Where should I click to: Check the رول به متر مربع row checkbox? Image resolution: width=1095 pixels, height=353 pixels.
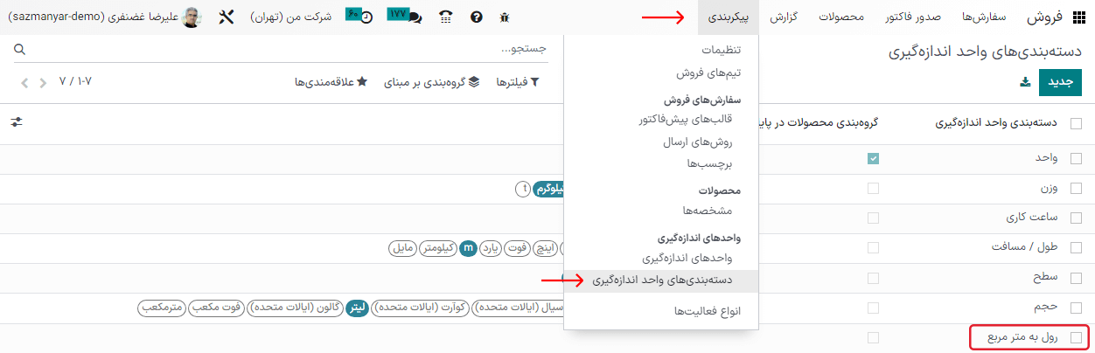[1076, 337]
